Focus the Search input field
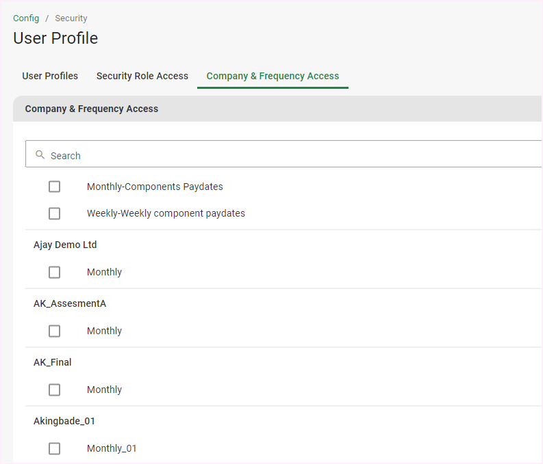Viewport: 543px width, 464px height. (x=274, y=155)
